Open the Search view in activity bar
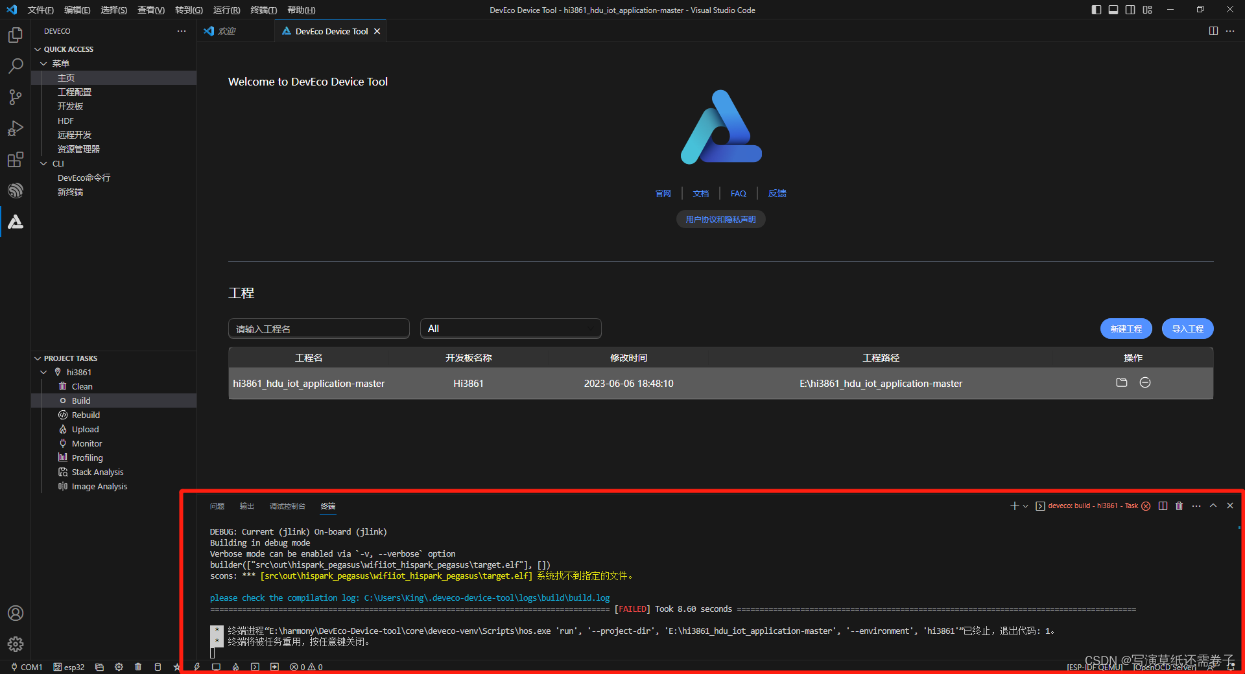This screenshot has width=1245, height=674. point(16,66)
